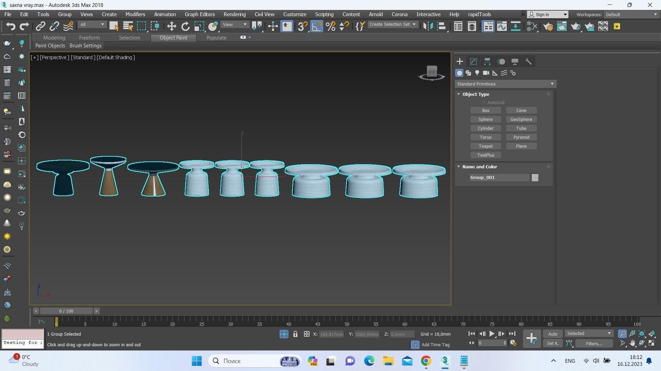
Task: Click the Zoom Extents All Selected icon
Action: click(651, 334)
